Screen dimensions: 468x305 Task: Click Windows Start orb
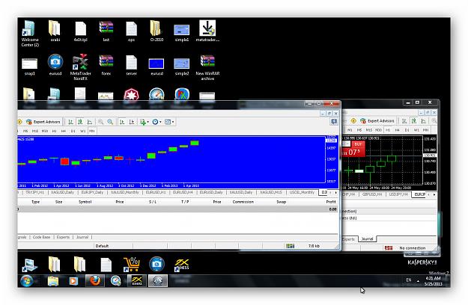27,280
